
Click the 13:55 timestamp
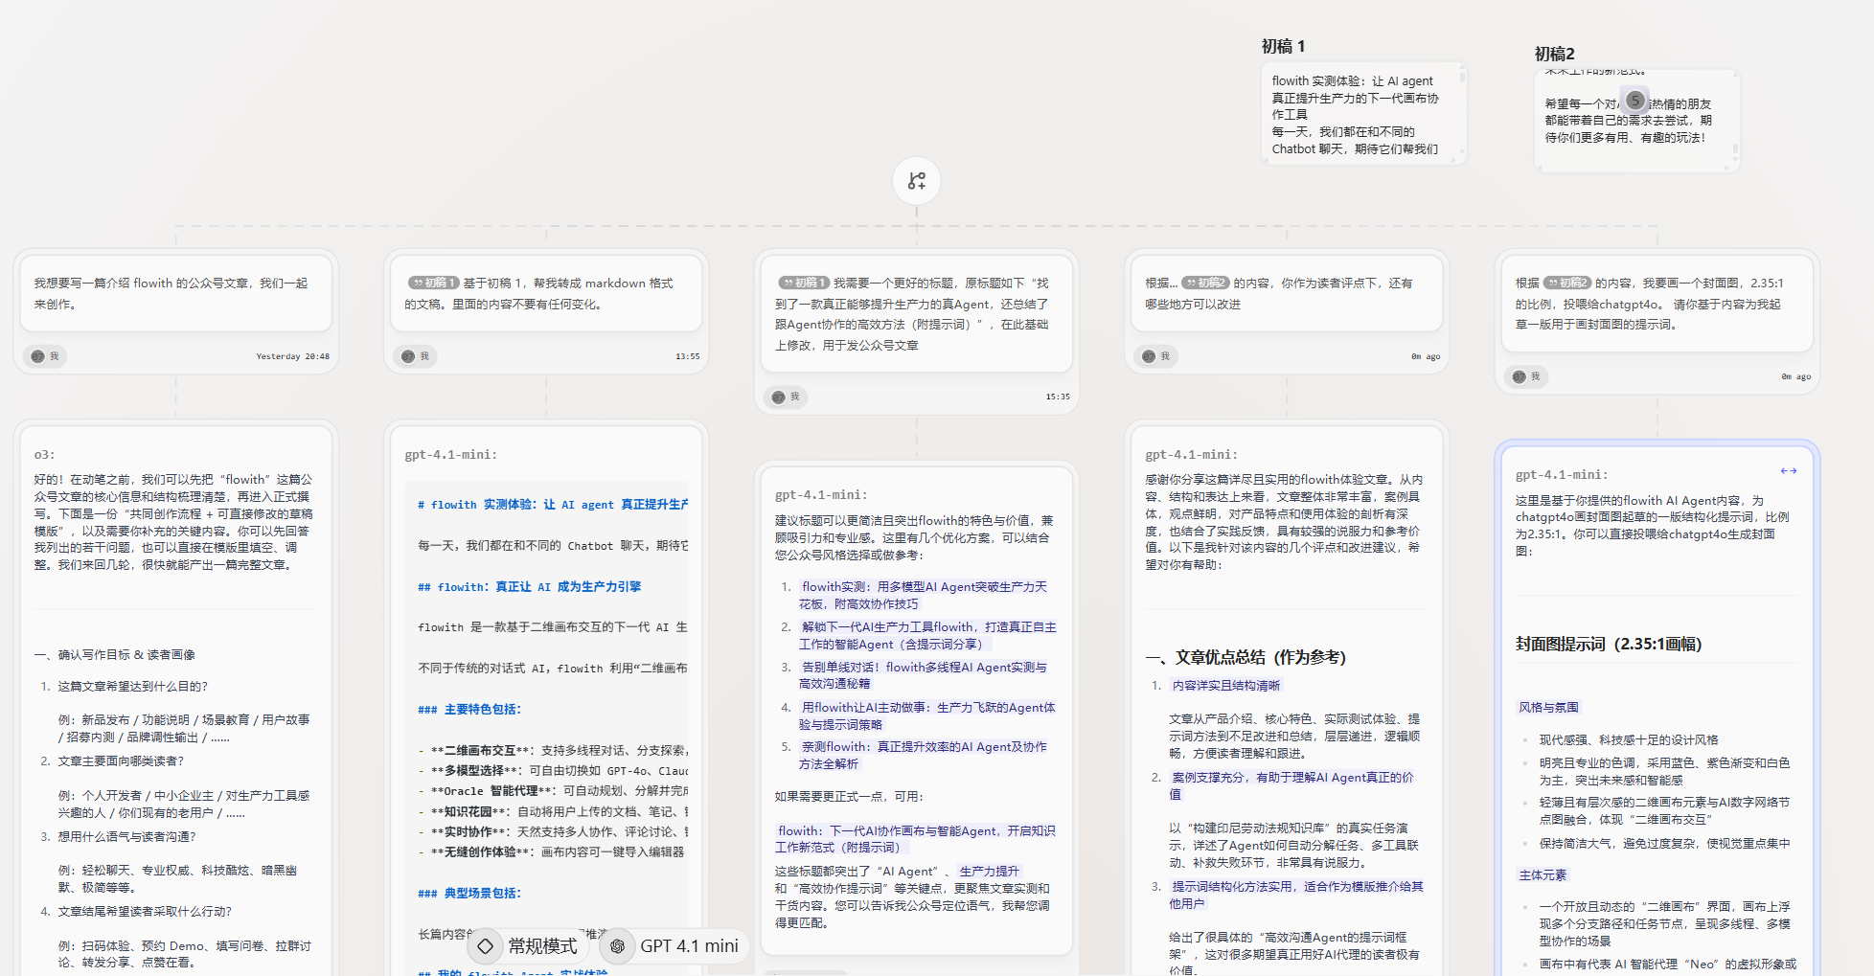click(x=687, y=356)
